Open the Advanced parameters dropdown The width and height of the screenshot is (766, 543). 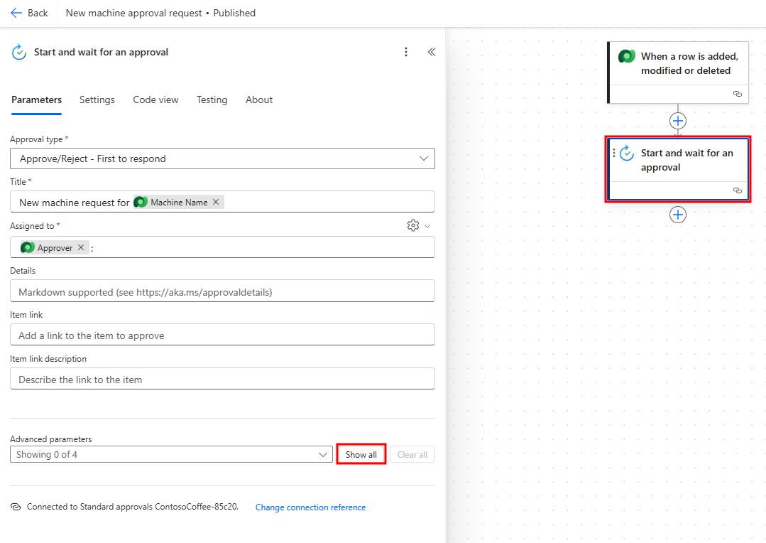[171, 454]
